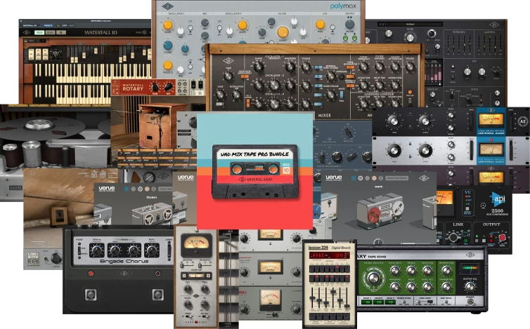
Task: Click the Input knob on the black 1176
Action: pos(393,121)
